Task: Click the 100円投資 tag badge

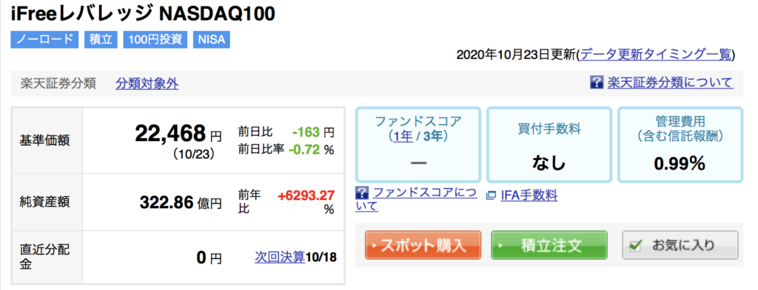Action: click(x=155, y=40)
